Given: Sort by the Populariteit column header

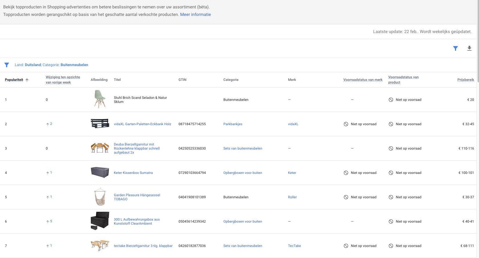Looking at the screenshot, I should click(14, 80).
